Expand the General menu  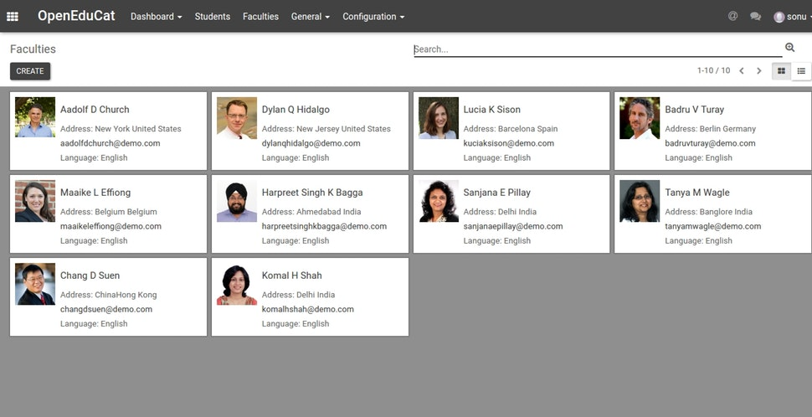tap(311, 17)
